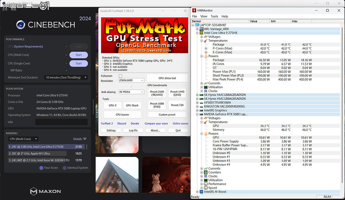Click the CPU Voltages lightning icon
Screen dimensions: 345x200
coord(206,37)
